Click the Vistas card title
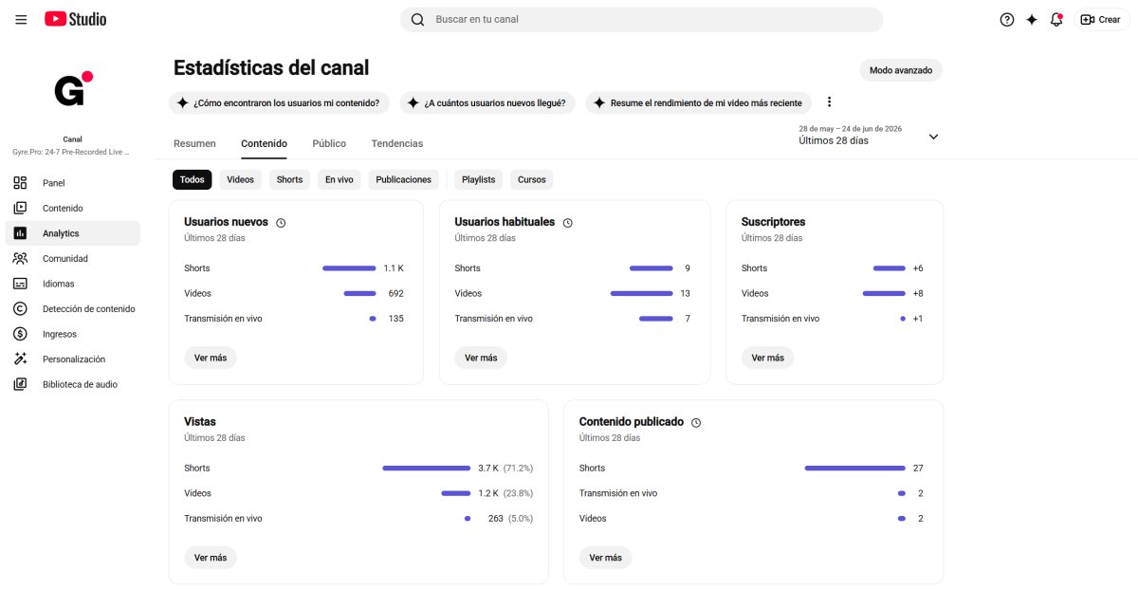1138x589 pixels. [x=200, y=422]
